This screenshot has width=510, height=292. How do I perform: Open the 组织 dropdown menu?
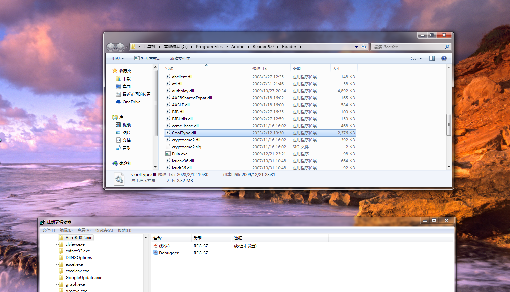pos(118,59)
